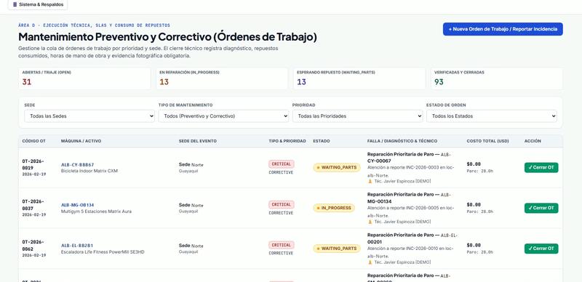Click CRITICAL badge in the OT-2026-0019 row
The width and height of the screenshot is (582, 282).
click(x=282, y=164)
